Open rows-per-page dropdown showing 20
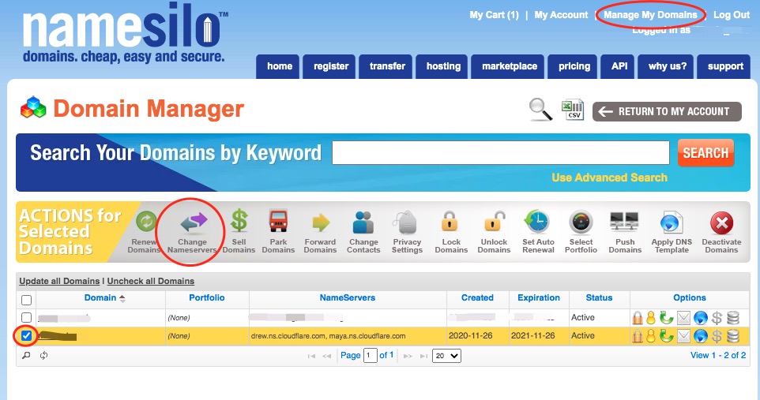 click(446, 356)
